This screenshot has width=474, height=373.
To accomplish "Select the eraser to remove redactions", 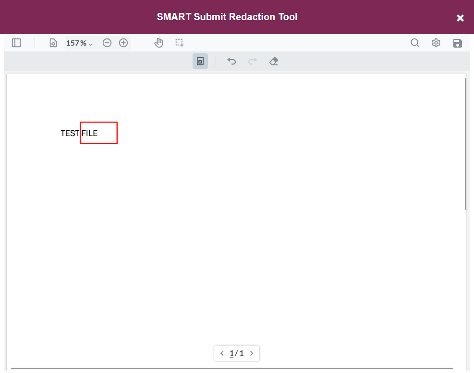I will [x=273, y=61].
